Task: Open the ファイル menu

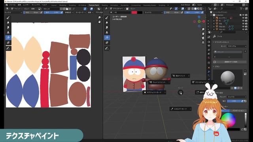Action: click(x=12, y=5)
